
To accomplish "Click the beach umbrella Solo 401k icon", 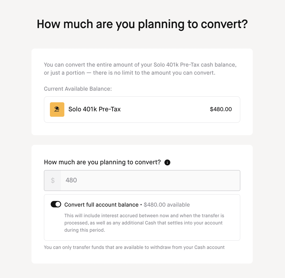I will pos(57,109).
